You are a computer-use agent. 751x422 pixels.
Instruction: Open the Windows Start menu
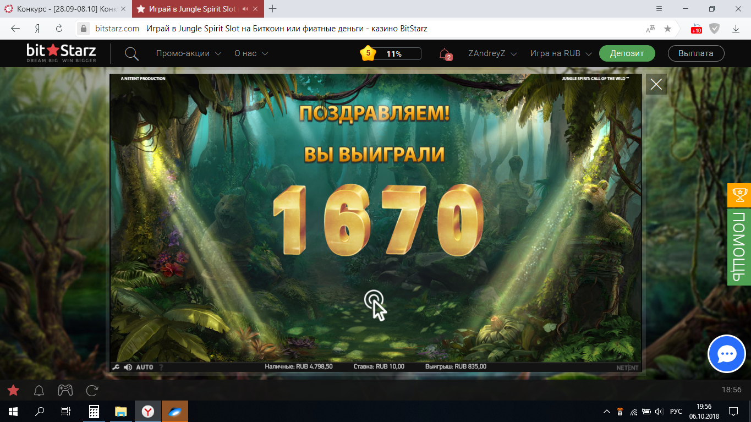(x=13, y=411)
